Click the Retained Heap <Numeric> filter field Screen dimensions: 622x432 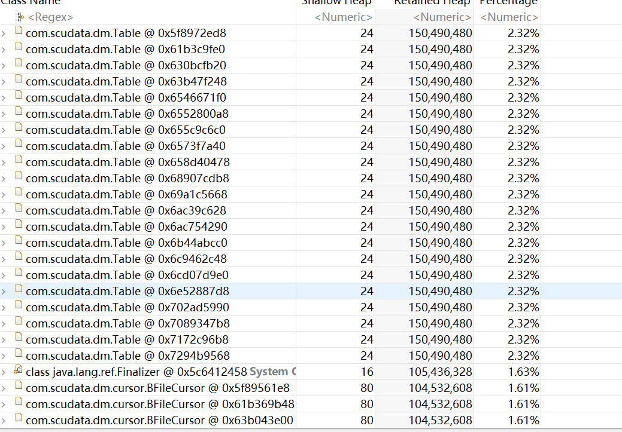coord(442,17)
